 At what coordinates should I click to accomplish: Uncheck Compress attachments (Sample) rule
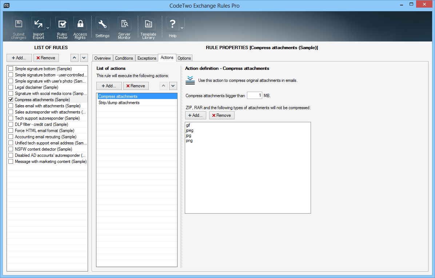[x=11, y=99]
